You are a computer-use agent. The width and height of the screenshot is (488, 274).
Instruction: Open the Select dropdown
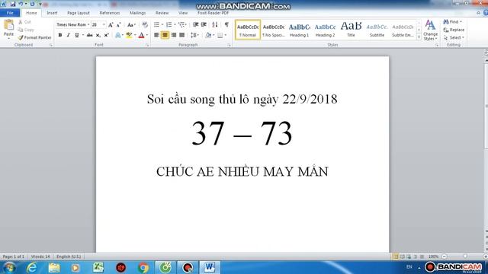pos(454,37)
